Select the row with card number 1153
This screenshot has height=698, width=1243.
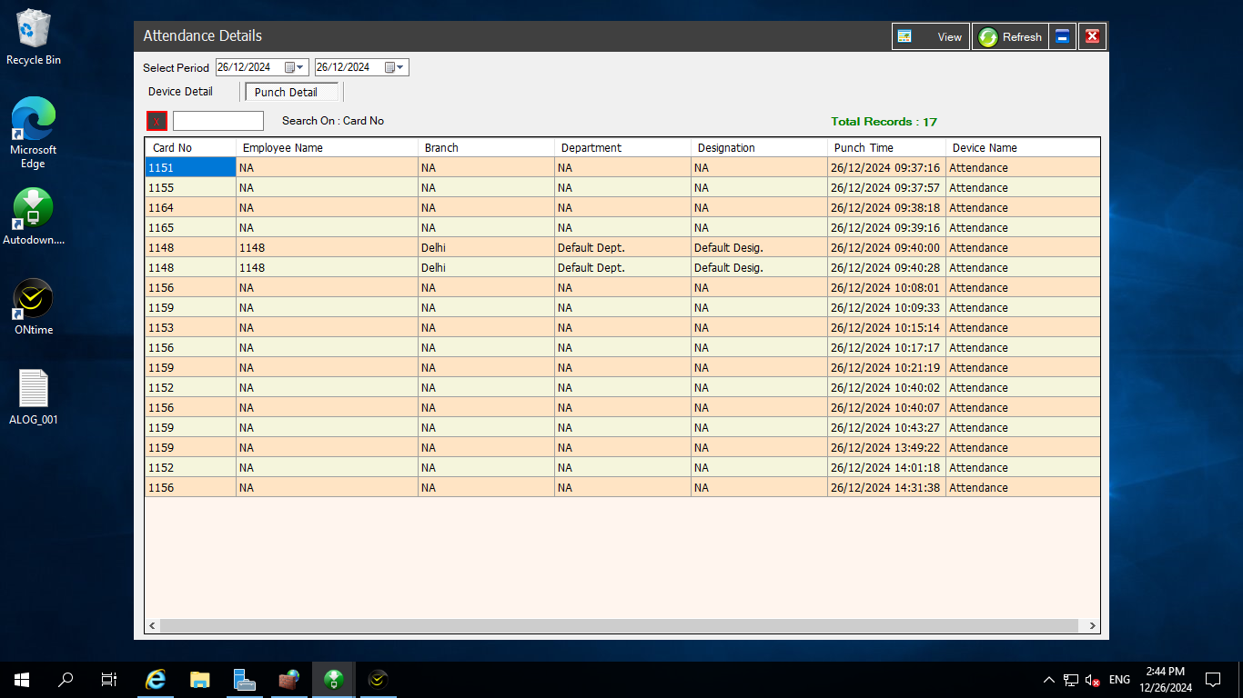pyautogui.click(x=189, y=327)
